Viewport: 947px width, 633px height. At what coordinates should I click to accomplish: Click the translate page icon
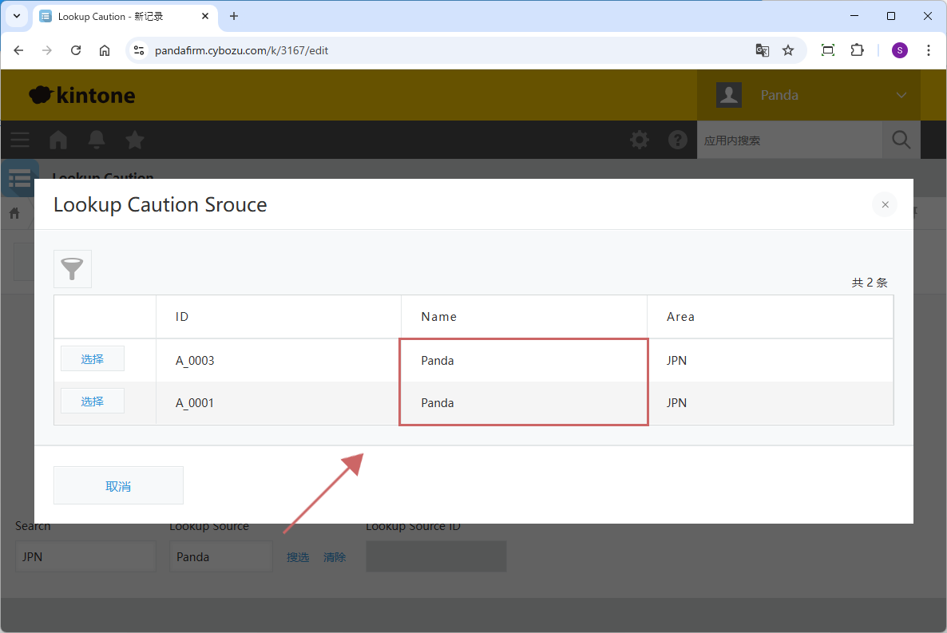point(763,50)
